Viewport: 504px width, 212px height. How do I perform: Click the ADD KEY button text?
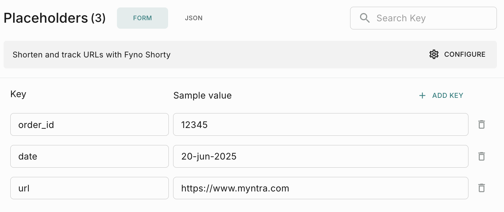click(447, 96)
